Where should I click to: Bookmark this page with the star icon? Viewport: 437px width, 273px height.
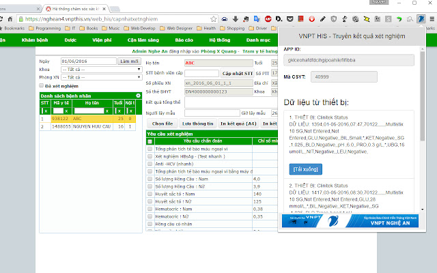214,19
